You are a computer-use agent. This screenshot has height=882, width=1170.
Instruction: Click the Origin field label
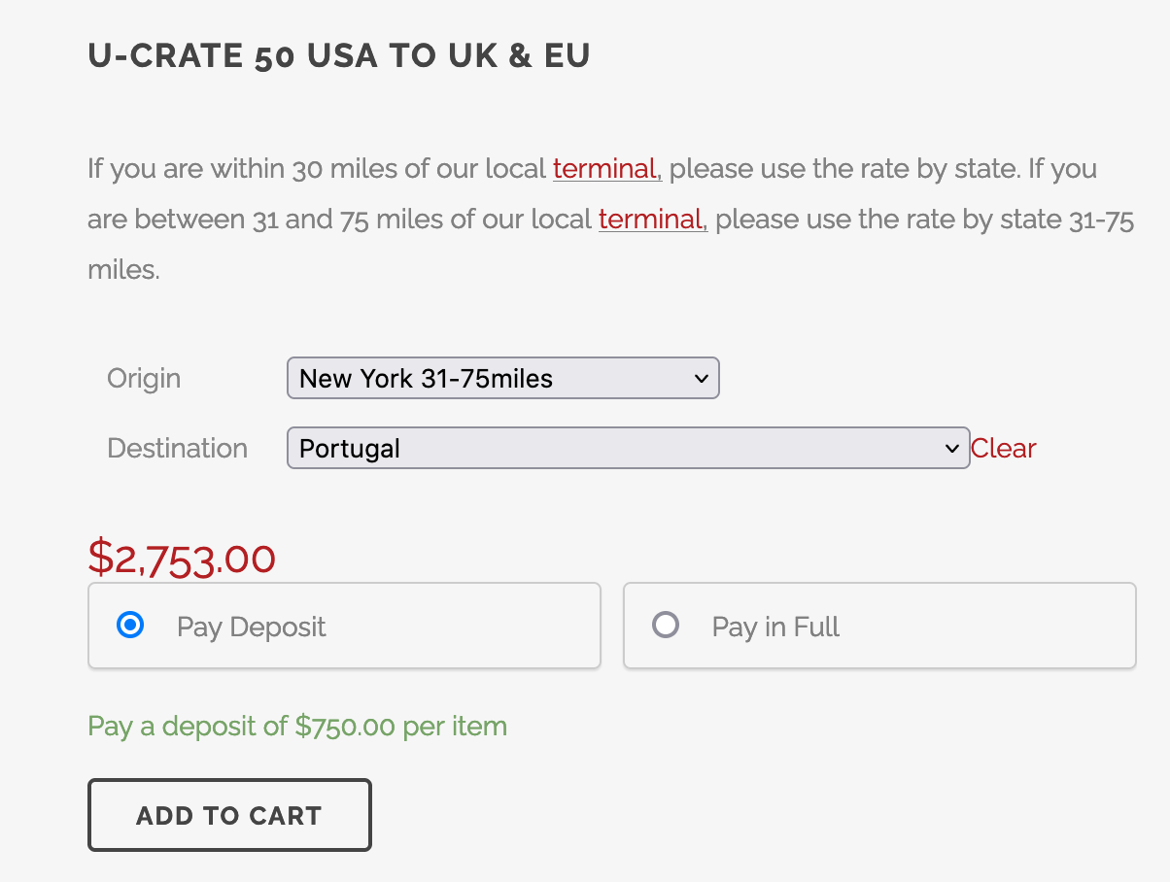144,379
